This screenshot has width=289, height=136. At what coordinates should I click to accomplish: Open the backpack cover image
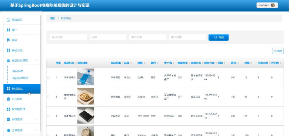pyautogui.click(x=86, y=131)
